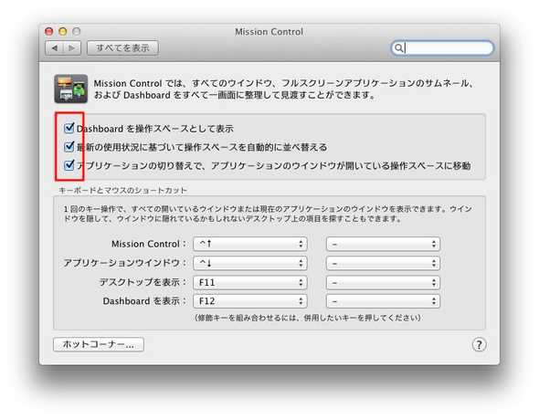Open the ホットコーナー... button
539x419 pixels.
tap(99, 344)
